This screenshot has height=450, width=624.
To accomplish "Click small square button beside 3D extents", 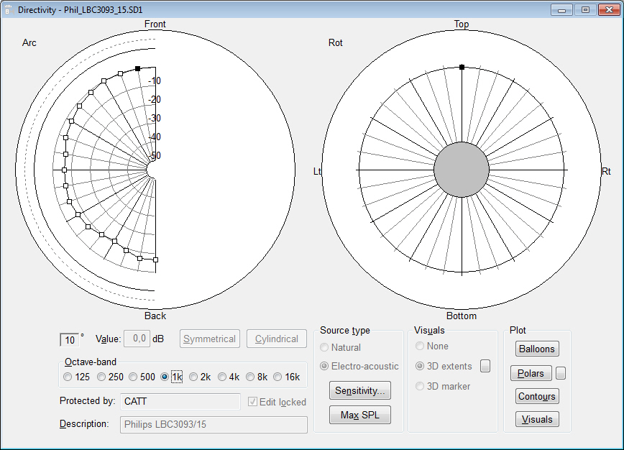I will click(x=485, y=366).
